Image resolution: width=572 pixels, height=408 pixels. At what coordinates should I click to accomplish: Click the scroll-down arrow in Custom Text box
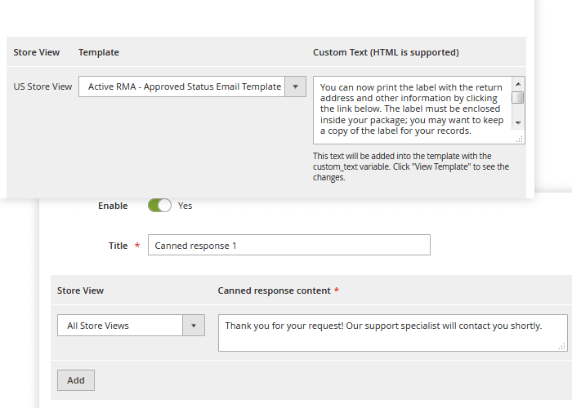tap(518, 122)
